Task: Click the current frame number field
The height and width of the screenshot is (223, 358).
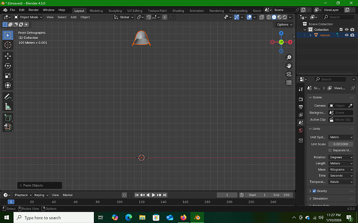Action: pos(227,195)
